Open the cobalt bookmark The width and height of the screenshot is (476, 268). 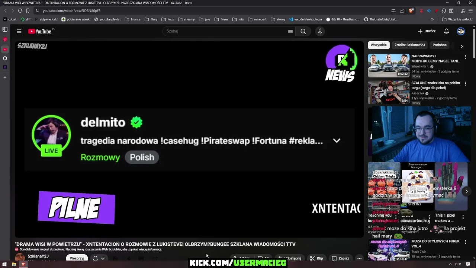pos(10,19)
